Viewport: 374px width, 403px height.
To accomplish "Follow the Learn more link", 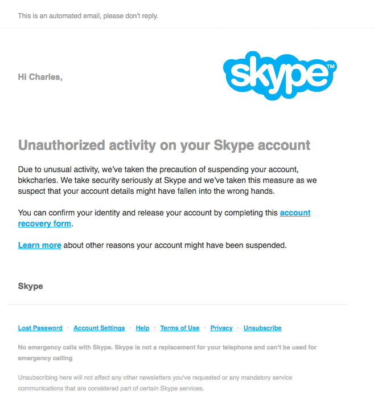I will (x=39, y=246).
